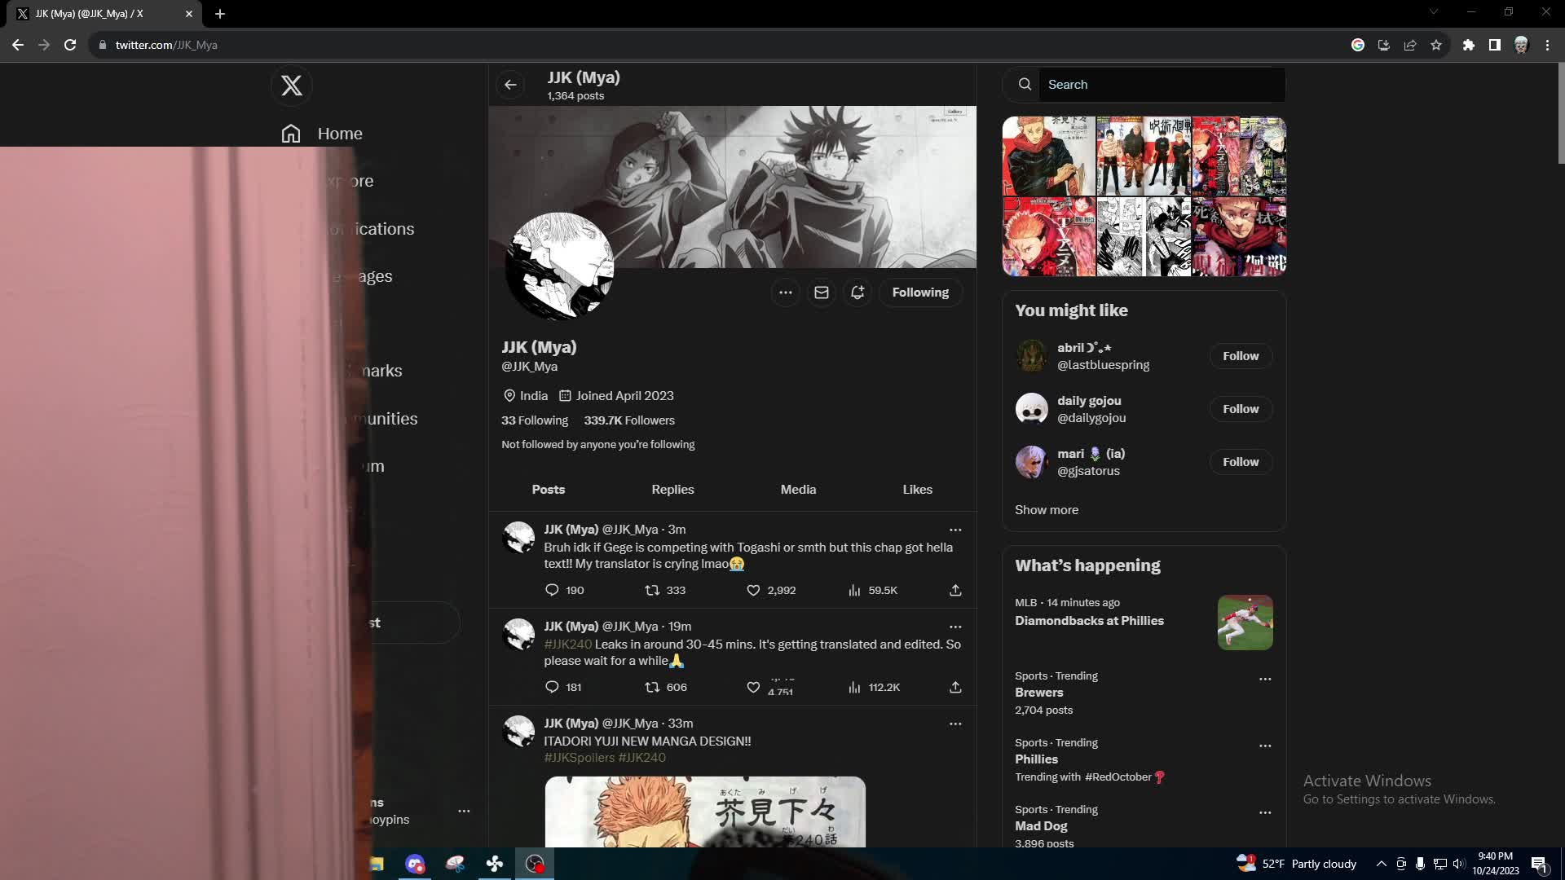The width and height of the screenshot is (1565, 880).
Task: Click the JJK (Mya) profile avatar
Action: point(559,266)
